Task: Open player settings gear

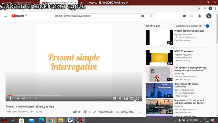Action: pyautogui.click(x=120, y=98)
